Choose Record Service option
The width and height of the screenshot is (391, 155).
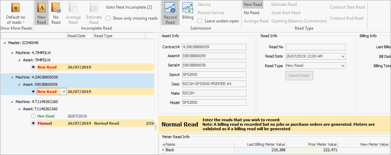(211, 13)
